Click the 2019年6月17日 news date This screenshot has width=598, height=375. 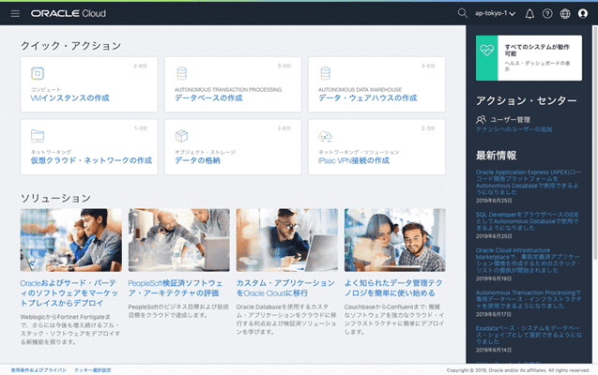pyautogui.click(x=494, y=314)
